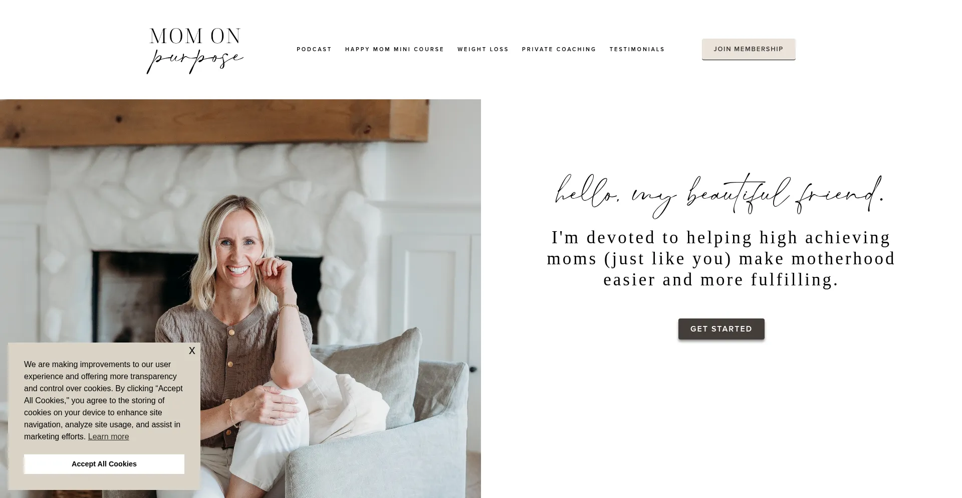The height and width of the screenshot is (498, 962).
Task: Close the cookie banner with the X
Action: [x=192, y=351]
